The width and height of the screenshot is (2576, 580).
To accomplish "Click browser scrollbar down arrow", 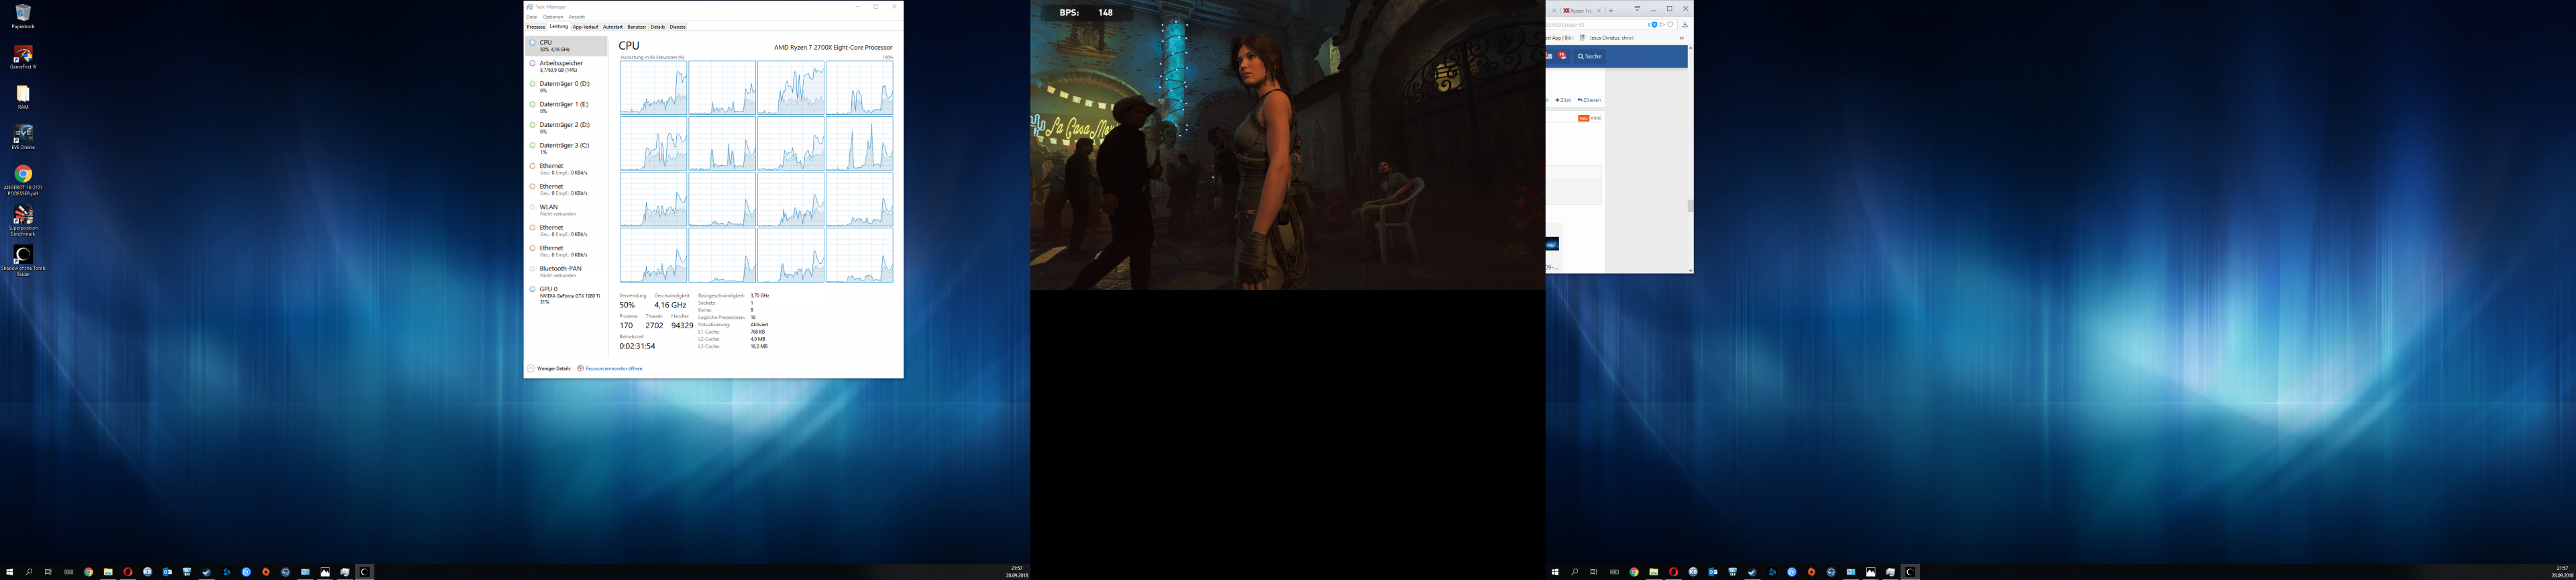I will tap(1691, 270).
